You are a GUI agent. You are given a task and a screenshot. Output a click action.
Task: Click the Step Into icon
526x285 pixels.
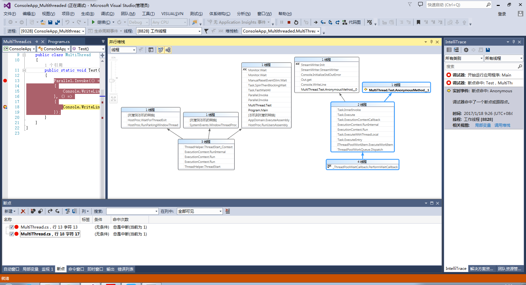click(x=323, y=22)
